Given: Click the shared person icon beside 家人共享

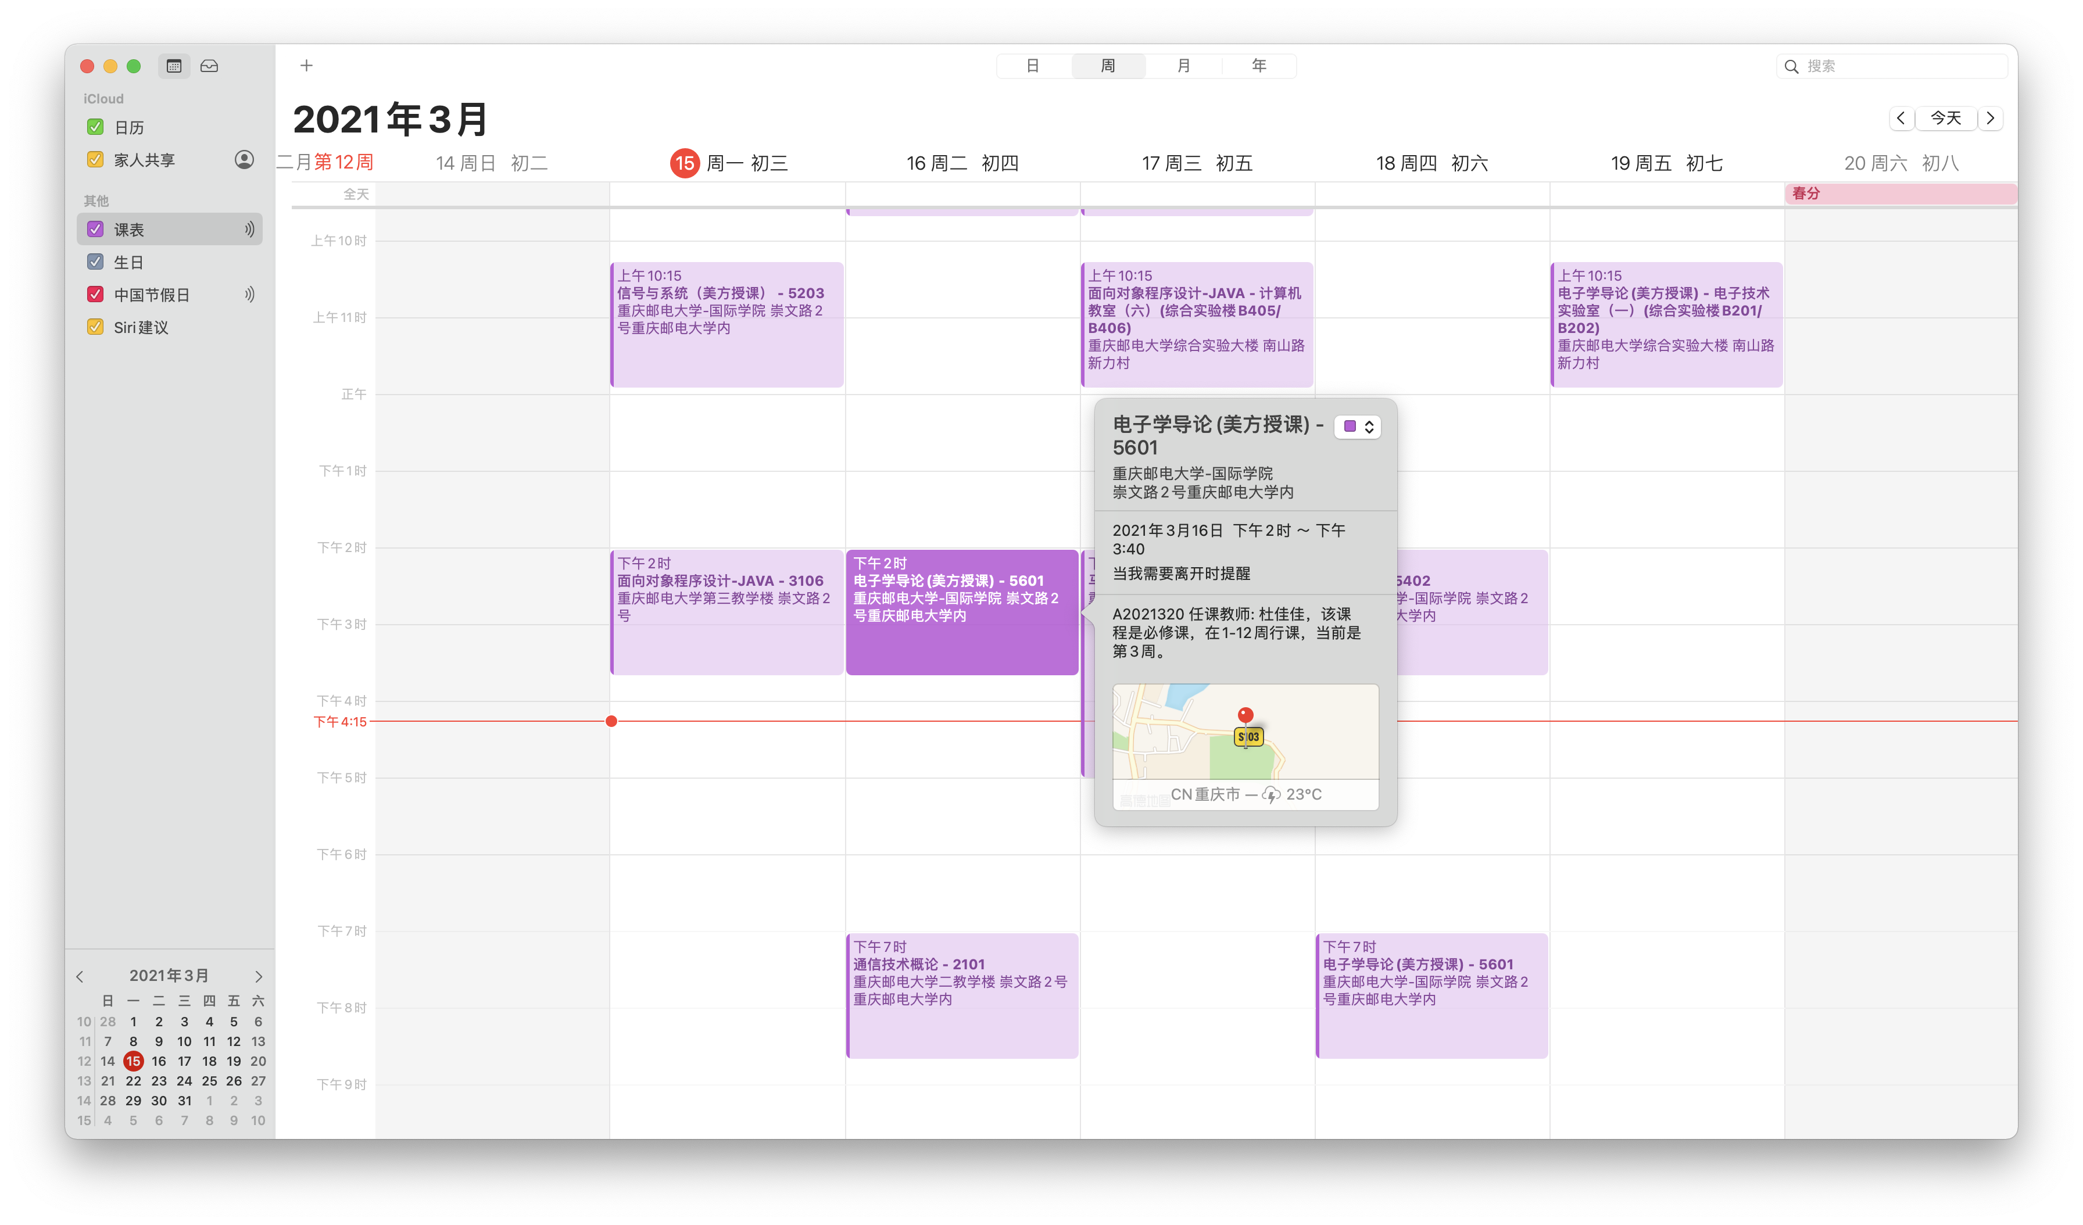Looking at the screenshot, I should (x=244, y=160).
